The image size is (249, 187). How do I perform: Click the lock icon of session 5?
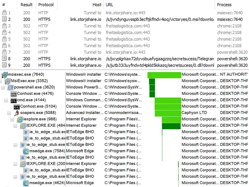point(4,39)
